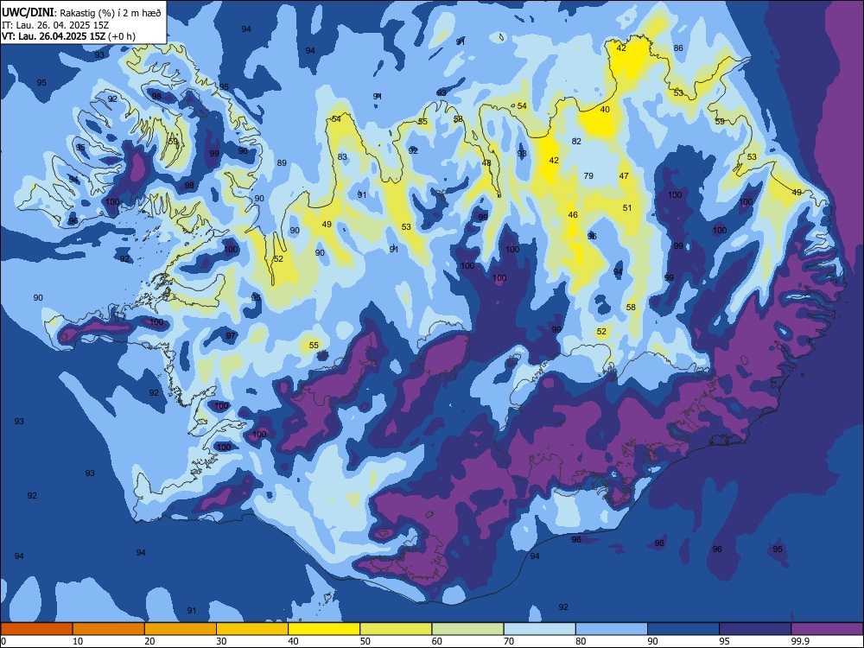This screenshot has height=648, width=864.
Task: Click the orange 10–20 legend swatch
Action: click(109, 629)
